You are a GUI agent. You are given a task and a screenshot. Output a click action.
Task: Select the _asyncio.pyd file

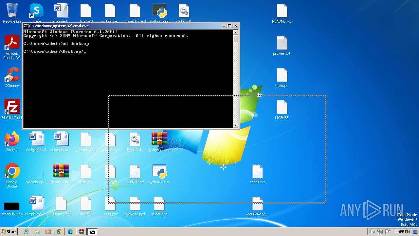61,206
